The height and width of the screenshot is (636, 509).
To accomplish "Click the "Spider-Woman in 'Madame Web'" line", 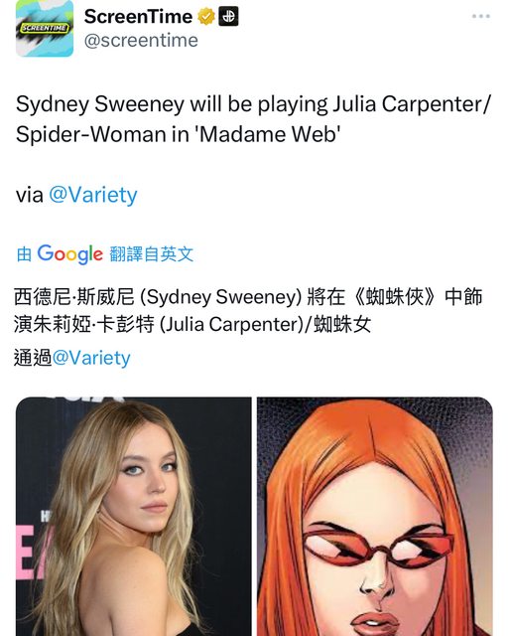I will 179,134.
